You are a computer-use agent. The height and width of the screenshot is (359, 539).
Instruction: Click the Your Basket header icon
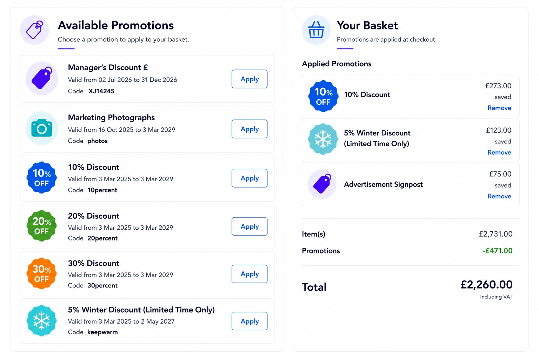(x=316, y=30)
